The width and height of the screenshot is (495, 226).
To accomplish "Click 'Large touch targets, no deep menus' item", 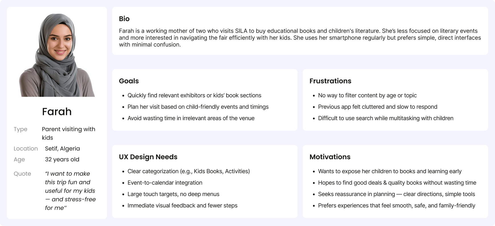I will pos(173,194).
